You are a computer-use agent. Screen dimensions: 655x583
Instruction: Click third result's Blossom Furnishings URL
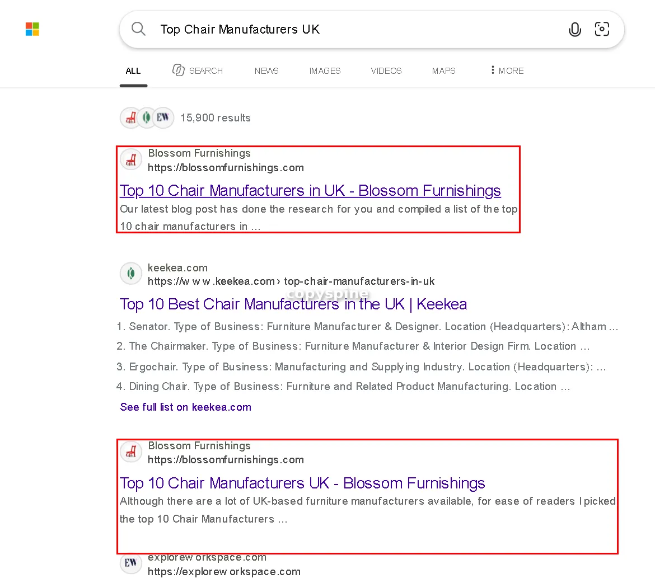(226, 460)
